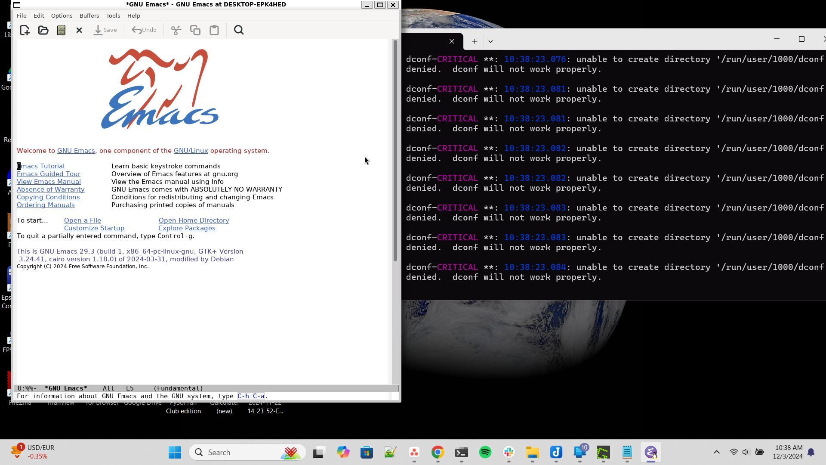The height and width of the screenshot is (465, 826).
Task: Open the terminal tab dropdown chevron
Action: [x=491, y=41]
